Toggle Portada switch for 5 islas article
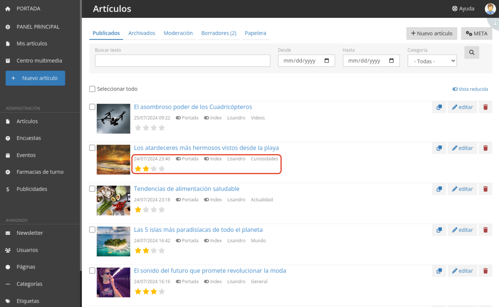 [178, 241]
